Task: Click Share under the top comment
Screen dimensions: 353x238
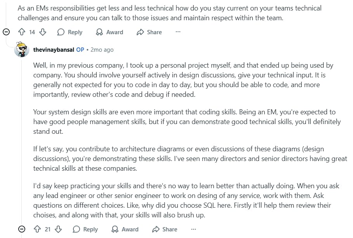Action: pyautogui.click(x=149, y=32)
